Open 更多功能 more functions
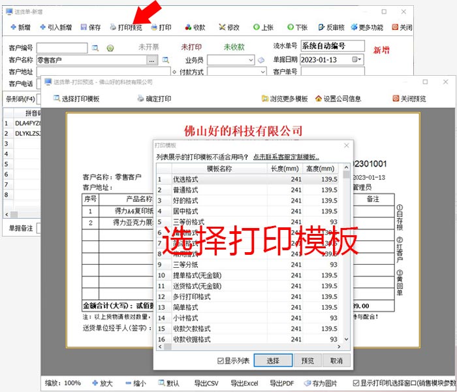 (x=367, y=27)
